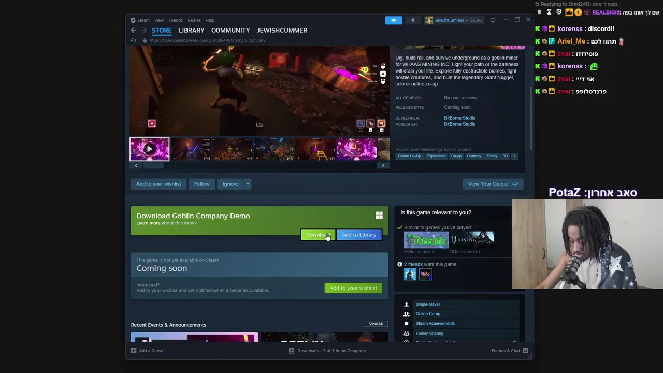Open the Steam menu
This screenshot has height=373, width=663.
click(x=143, y=20)
